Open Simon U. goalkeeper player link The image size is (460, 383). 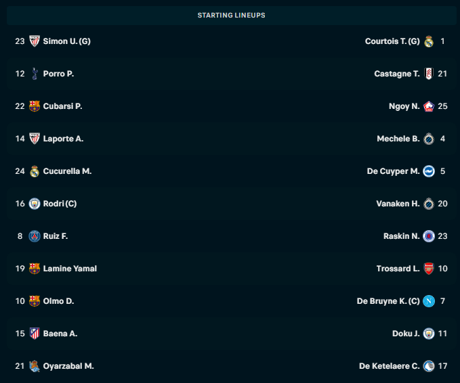tap(67, 41)
